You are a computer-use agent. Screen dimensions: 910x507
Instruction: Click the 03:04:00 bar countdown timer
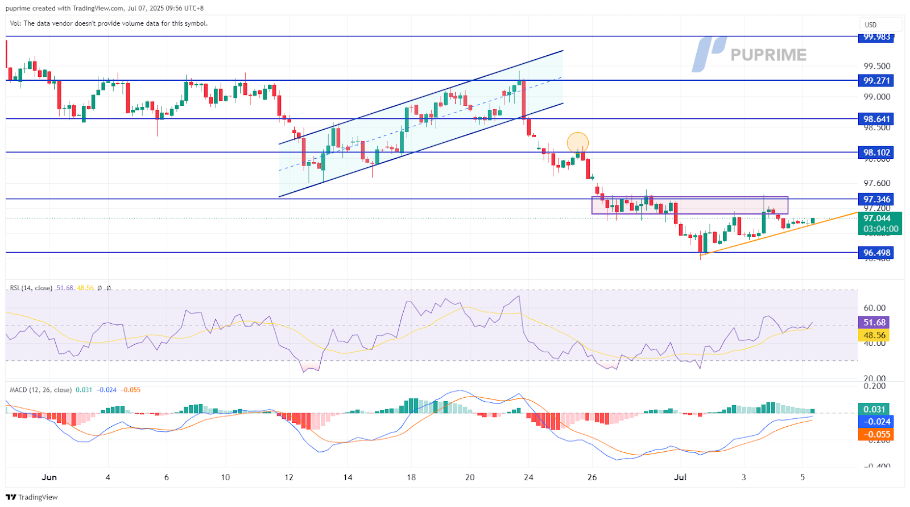pyautogui.click(x=880, y=229)
